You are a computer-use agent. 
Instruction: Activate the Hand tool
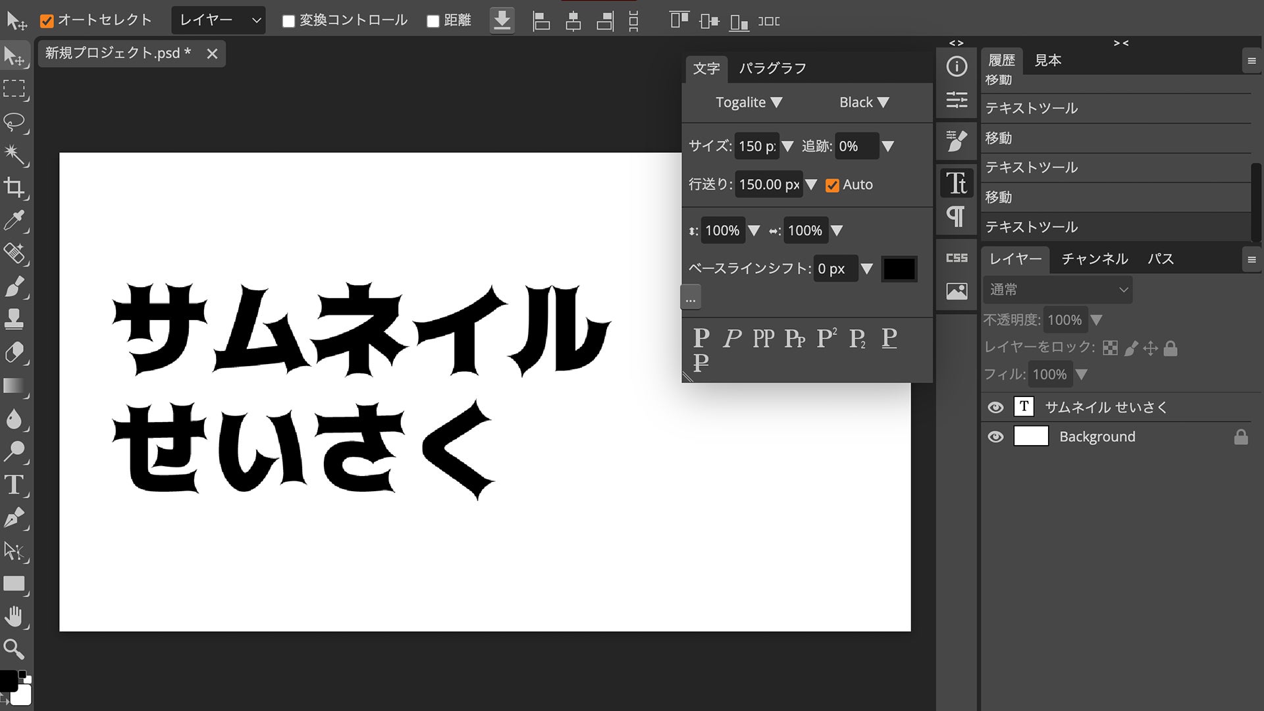click(x=14, y=617)
